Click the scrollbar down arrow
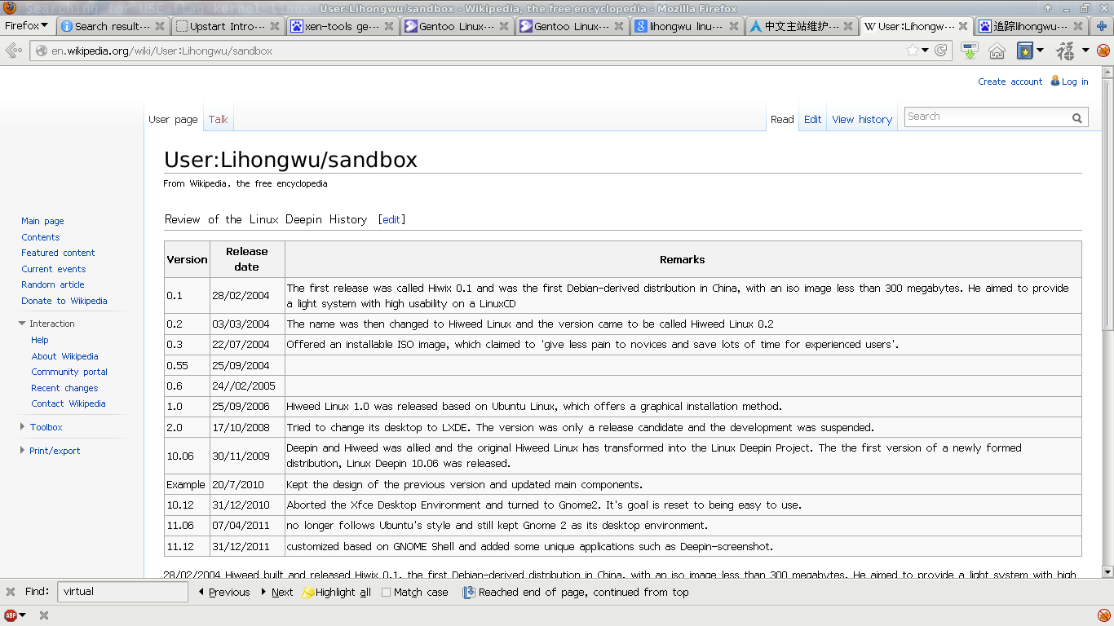The height and width of the screenshot is (626, 1114). (x=1107, y=571)
